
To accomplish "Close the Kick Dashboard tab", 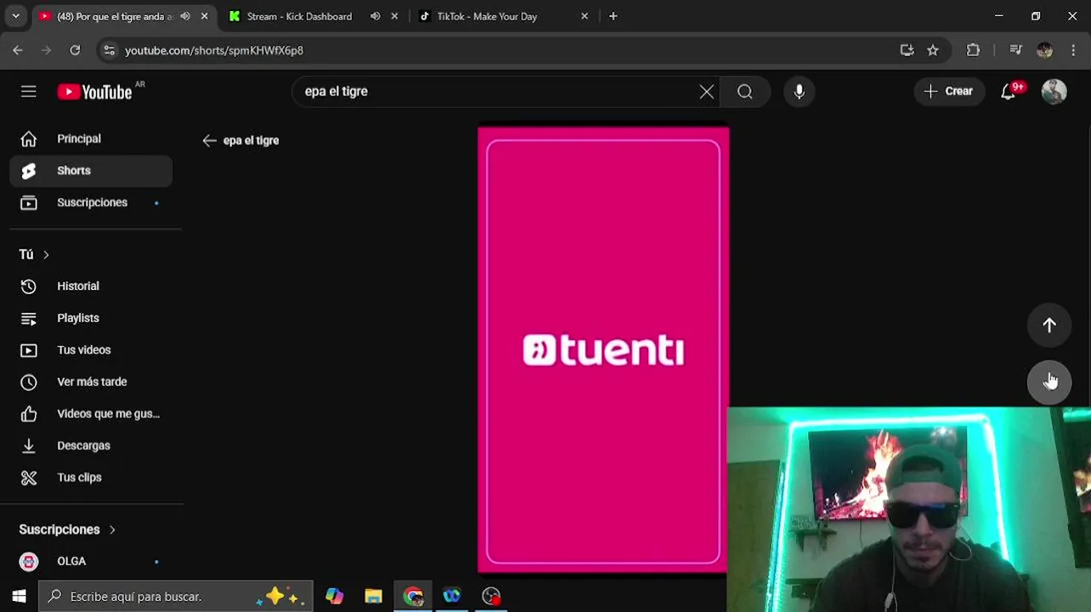I will [x=394, y=16].
